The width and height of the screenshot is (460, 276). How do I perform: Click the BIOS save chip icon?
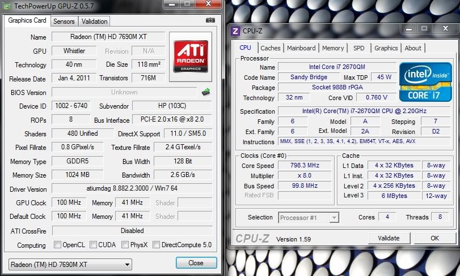coord(206,92)
